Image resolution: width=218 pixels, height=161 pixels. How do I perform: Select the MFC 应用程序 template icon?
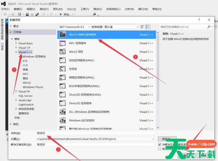pos(63,43)
